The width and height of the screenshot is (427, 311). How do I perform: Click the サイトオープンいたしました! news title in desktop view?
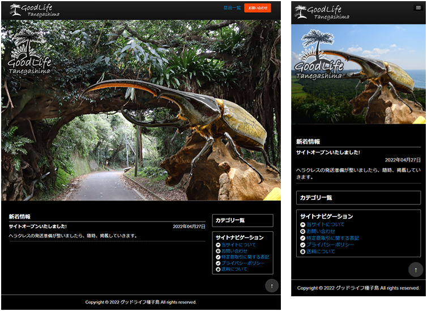coord(38,227)
